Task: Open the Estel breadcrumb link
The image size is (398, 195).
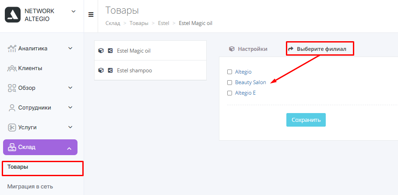Action: click(x=163, y=23)
